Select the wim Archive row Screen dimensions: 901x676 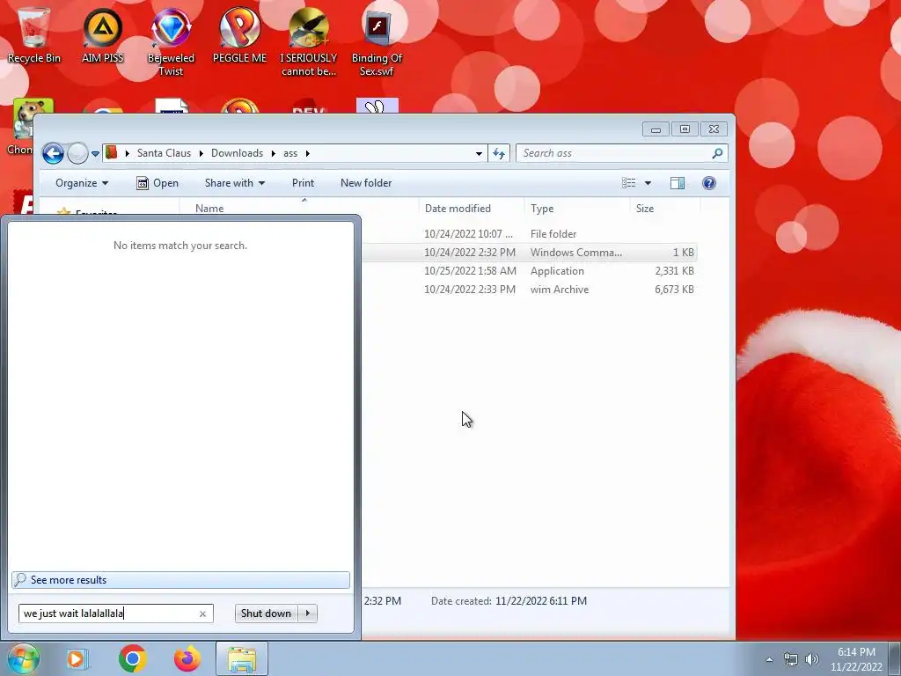(529, 289)
